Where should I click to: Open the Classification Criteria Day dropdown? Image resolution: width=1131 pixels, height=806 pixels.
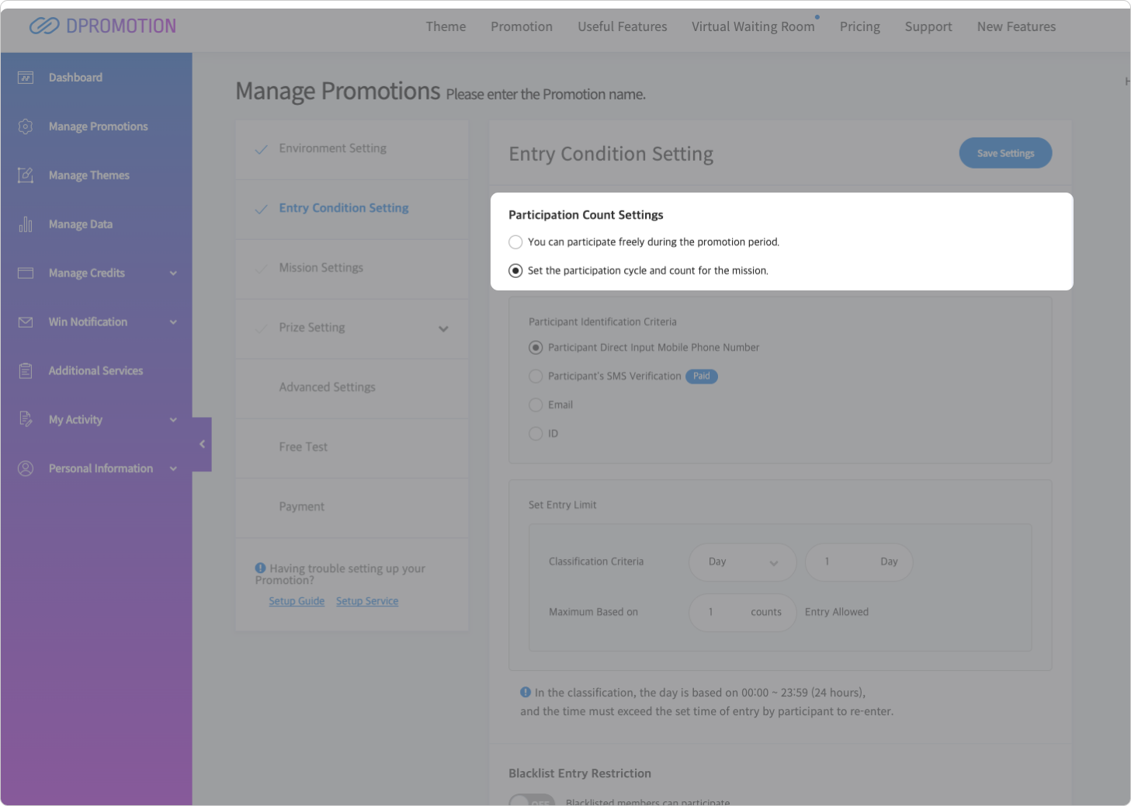pos(743,562)
